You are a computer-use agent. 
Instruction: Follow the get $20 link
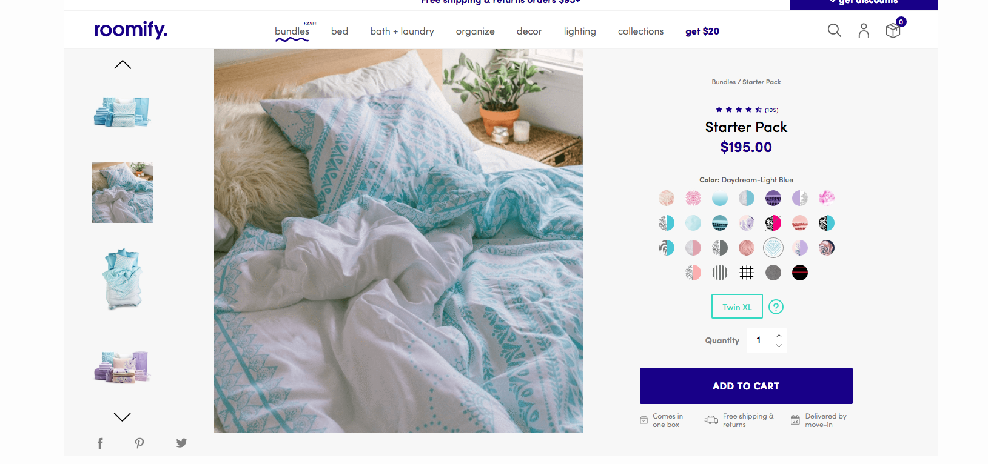coord(702,31)
